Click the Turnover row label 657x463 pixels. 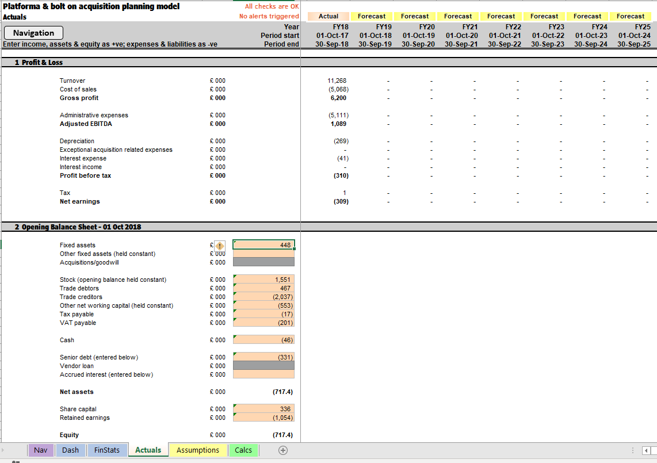72,81
